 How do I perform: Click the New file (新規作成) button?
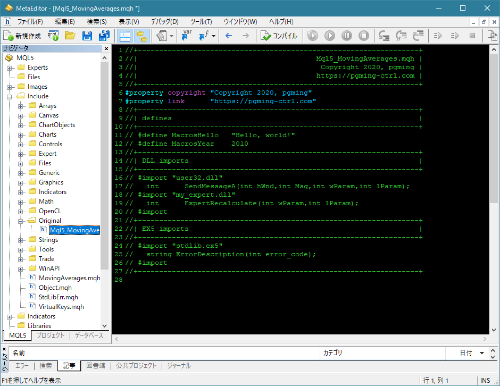(22, 36)
